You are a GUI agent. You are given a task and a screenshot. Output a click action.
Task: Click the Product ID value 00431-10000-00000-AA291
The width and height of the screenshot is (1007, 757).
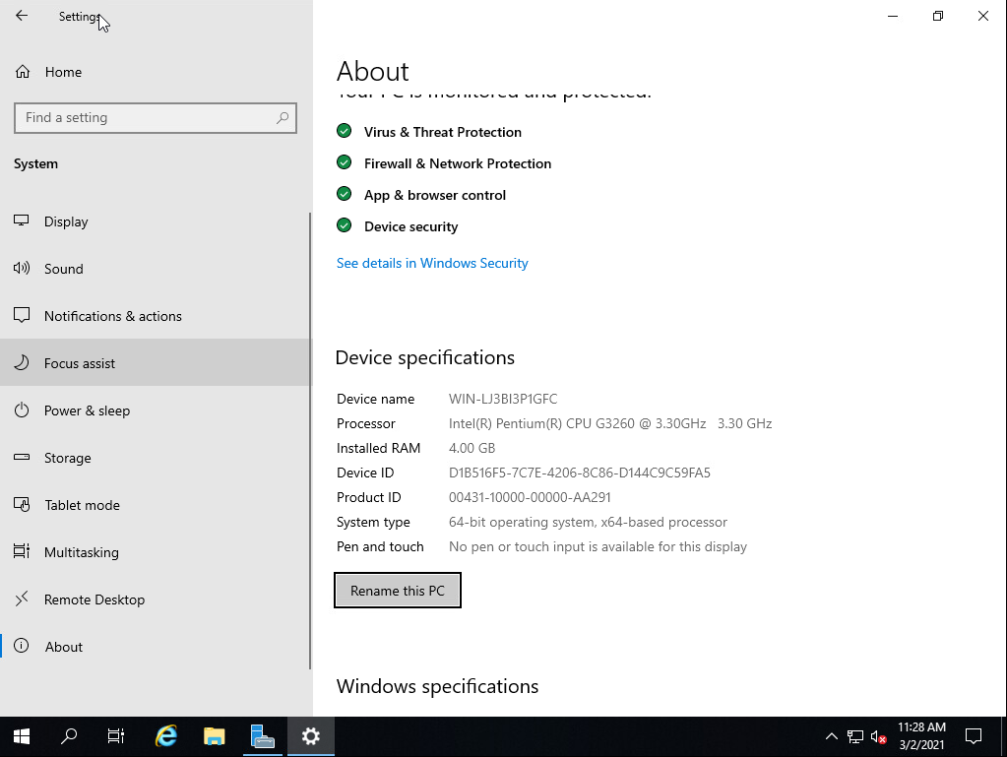(x=530, y=497)
